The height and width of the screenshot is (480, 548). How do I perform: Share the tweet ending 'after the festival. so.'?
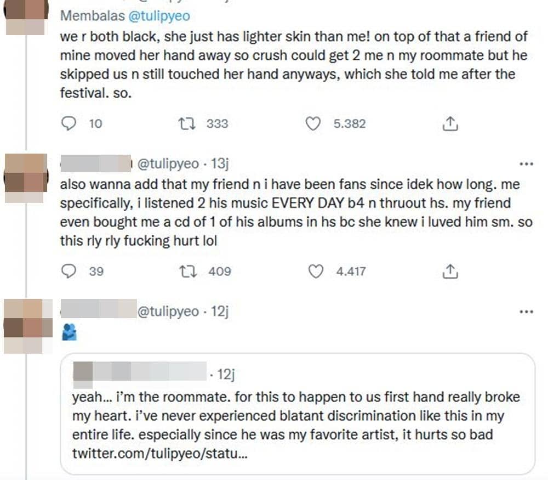click(x=450, y=124)
